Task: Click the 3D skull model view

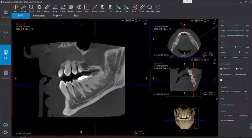Action: point(185,118)
